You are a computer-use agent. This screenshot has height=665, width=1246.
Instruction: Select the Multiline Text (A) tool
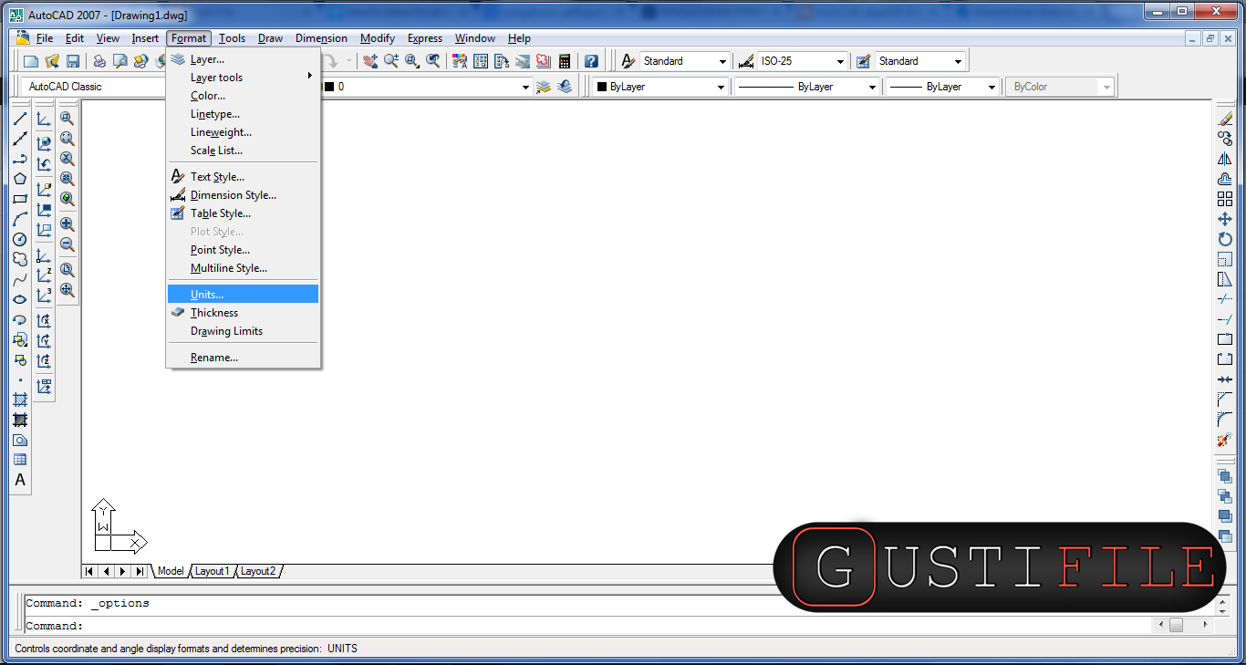point(20,480)
